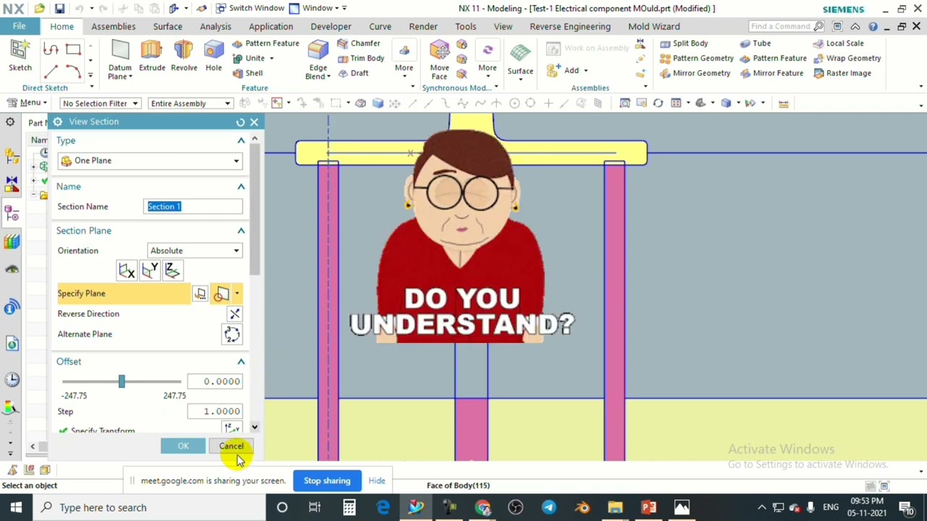The height and width of the screenshot is (521, 927).
Task: Open the plane type arrow next to Specify Plane
Action: tap(237, 294)
